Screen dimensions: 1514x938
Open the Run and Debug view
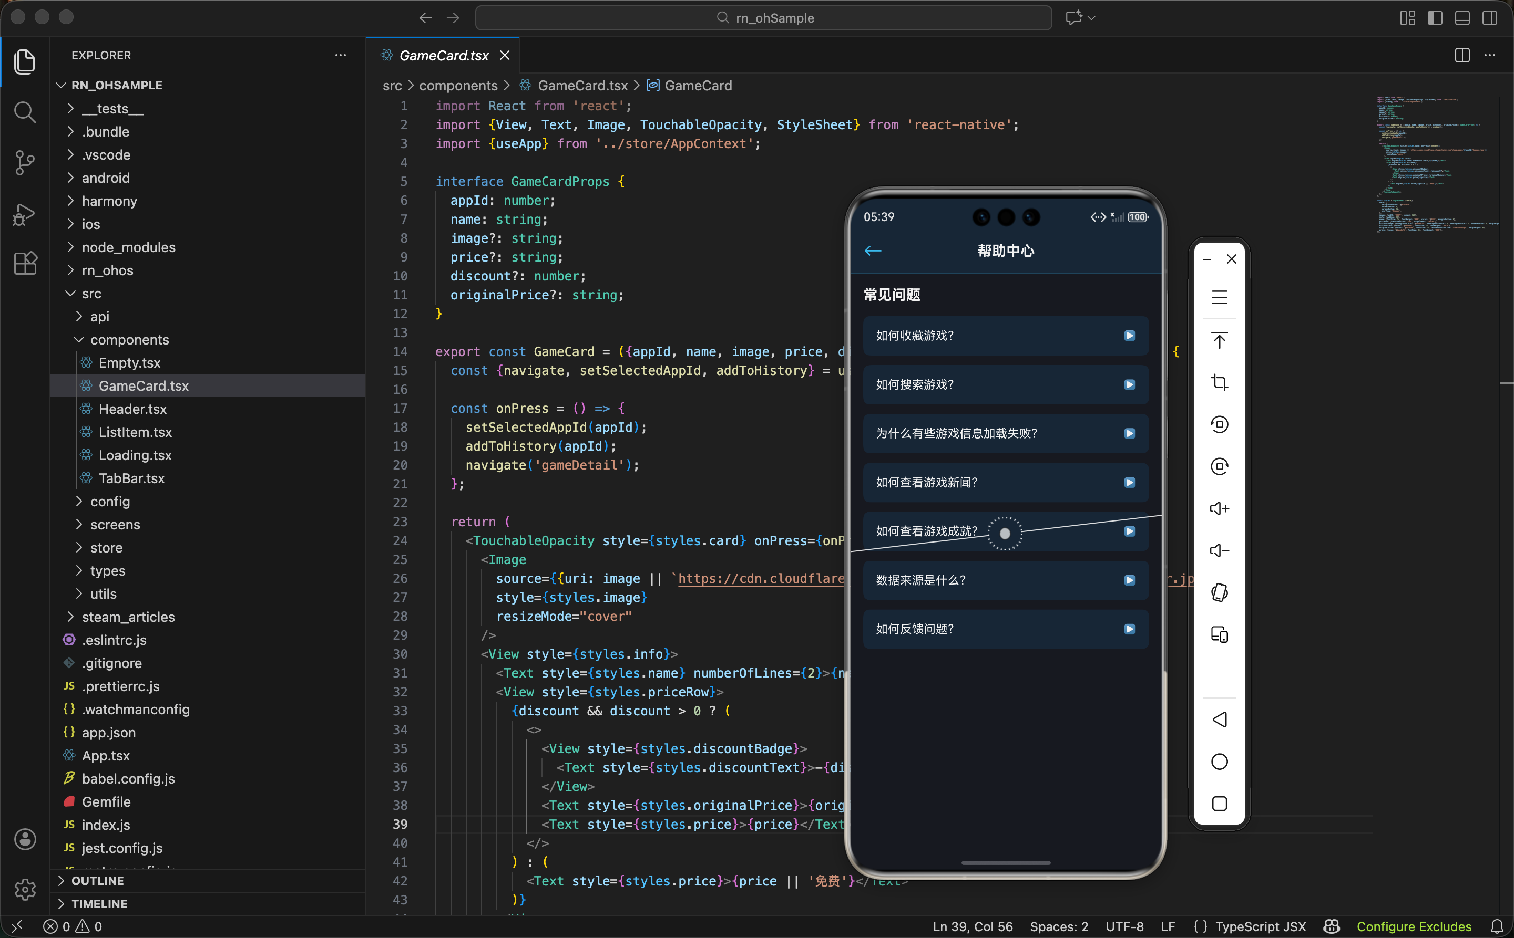point(25,214)
